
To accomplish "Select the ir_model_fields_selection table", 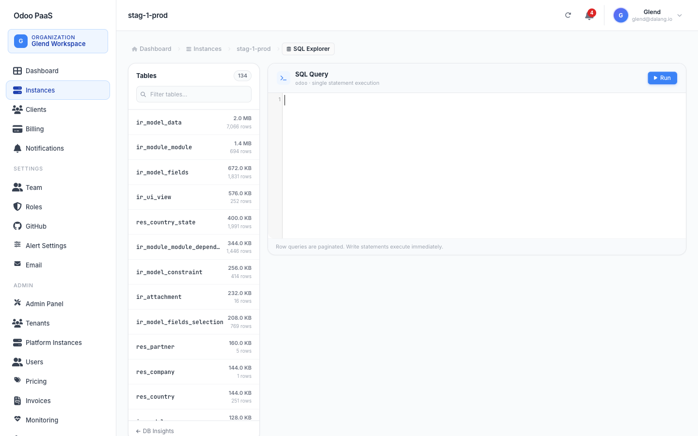I will 194,322.
